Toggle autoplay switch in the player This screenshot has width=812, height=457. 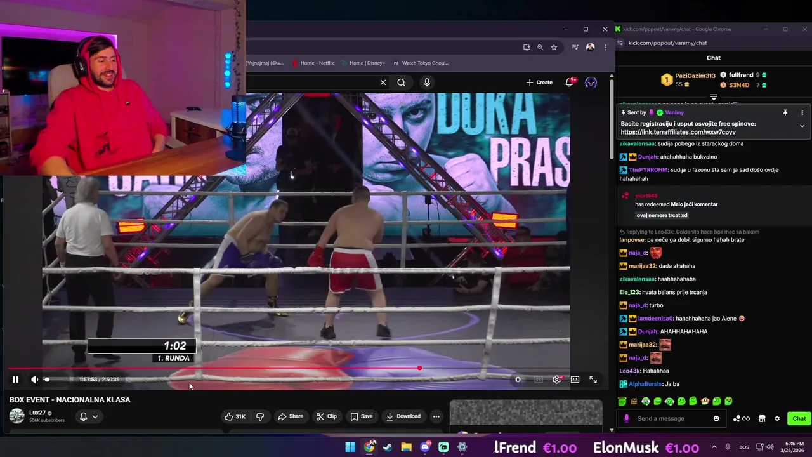pos(518,380)
